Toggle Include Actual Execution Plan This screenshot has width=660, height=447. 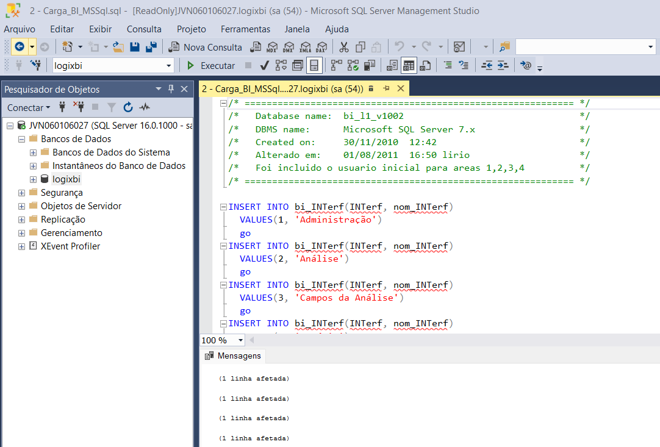[x=336, y=65]
